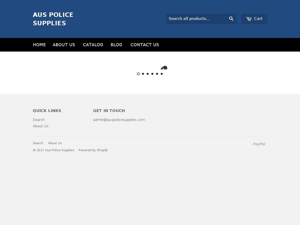300x225 pixels.
Task: Select the sixth slideshow dot
Action: click(162, 74)
